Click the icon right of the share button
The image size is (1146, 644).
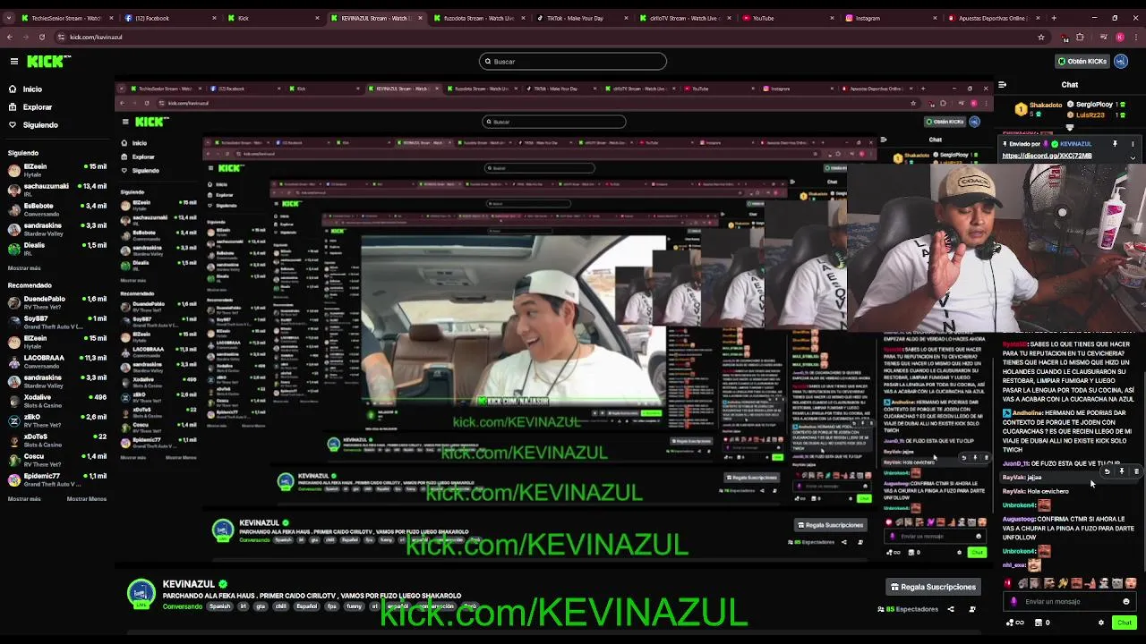coord(972,609)
